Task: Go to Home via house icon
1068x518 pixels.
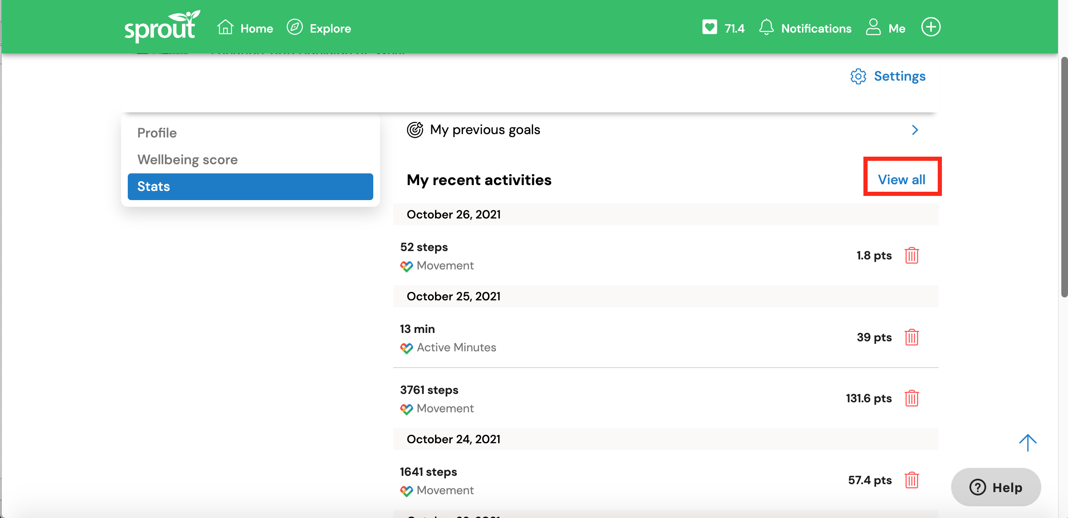Action: pyautogui.click(x=225, y=27)
